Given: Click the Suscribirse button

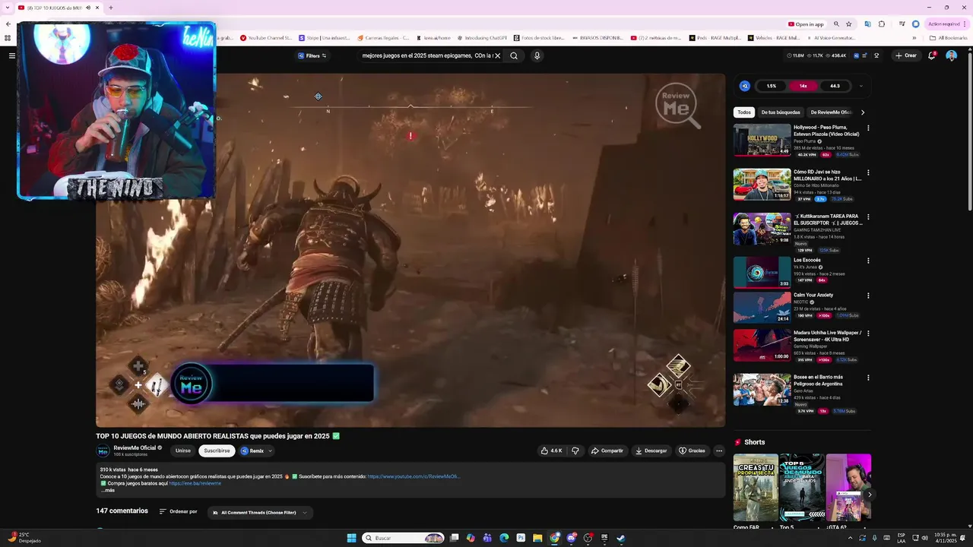Looking at the screenshot, I should pos(217,451).
